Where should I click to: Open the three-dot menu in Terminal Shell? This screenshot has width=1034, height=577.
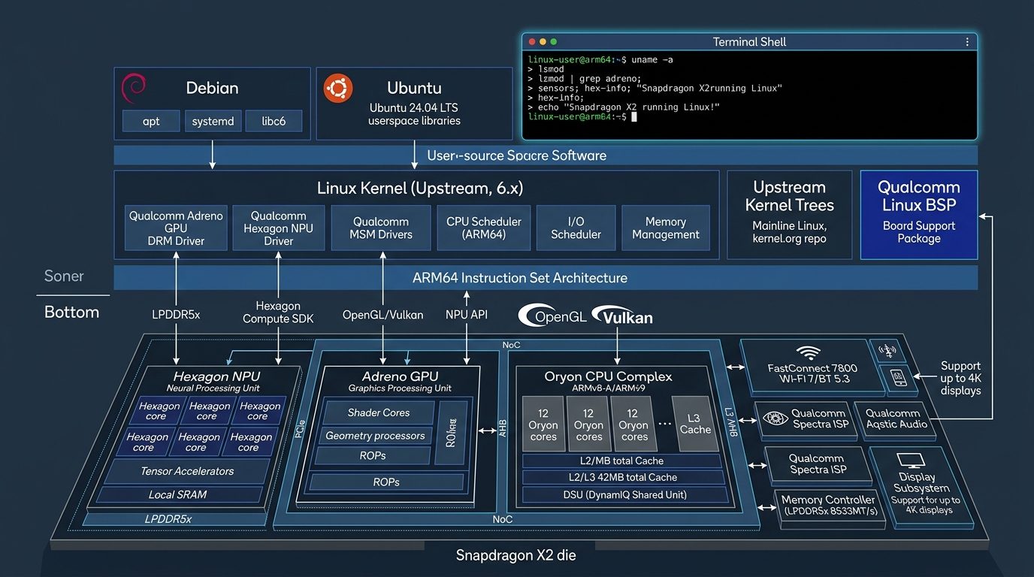tap(968, 42)
